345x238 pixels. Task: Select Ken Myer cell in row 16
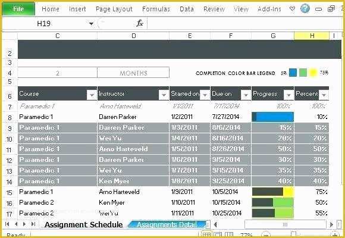click(x=133, y=202)
